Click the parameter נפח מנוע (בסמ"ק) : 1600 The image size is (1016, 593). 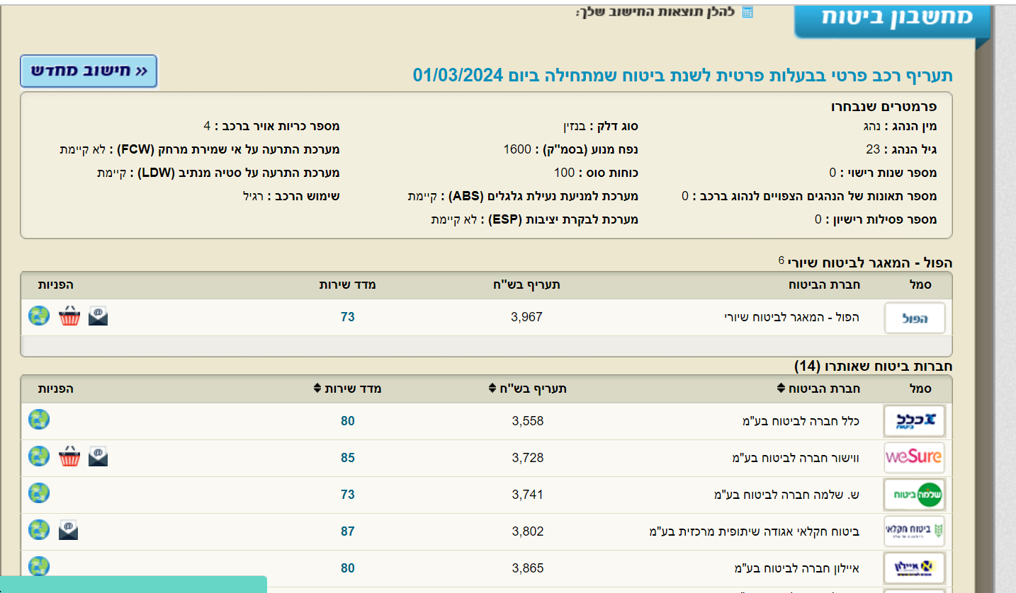pyautogui.click(x=571, y=149)
